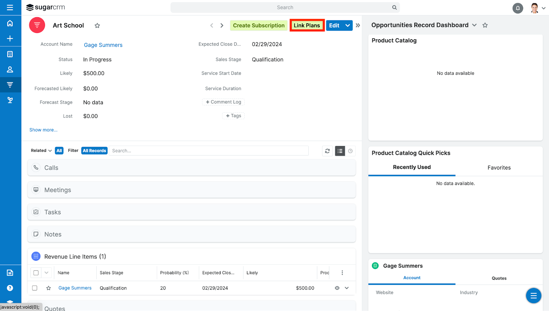Preview the Gage Summers line item with eye icon
The image size is (549, 311).
point(337,288)
